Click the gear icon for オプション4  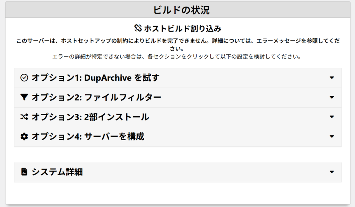(24, 137)
